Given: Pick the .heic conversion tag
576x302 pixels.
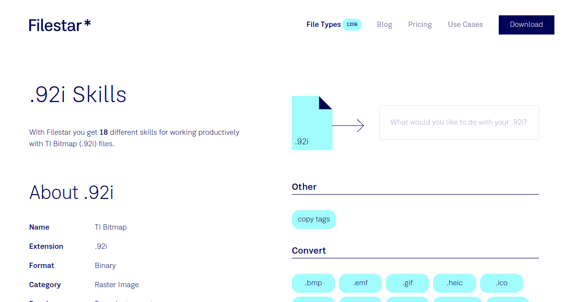Looking at the screenshot, I should [x=455, y=283].
